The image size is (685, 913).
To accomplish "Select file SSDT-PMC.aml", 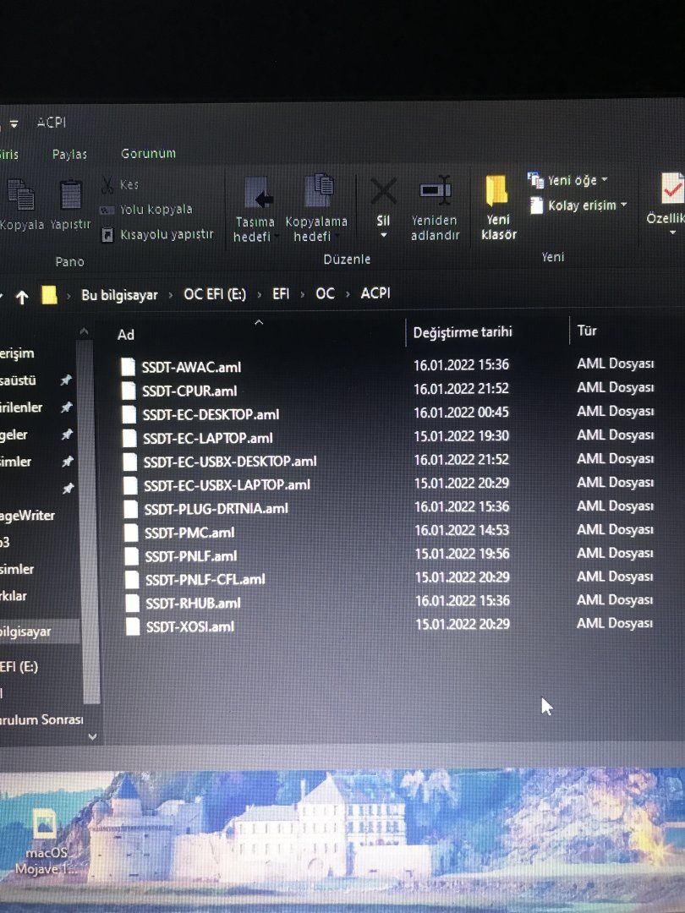I will click(x=189, y=533).
